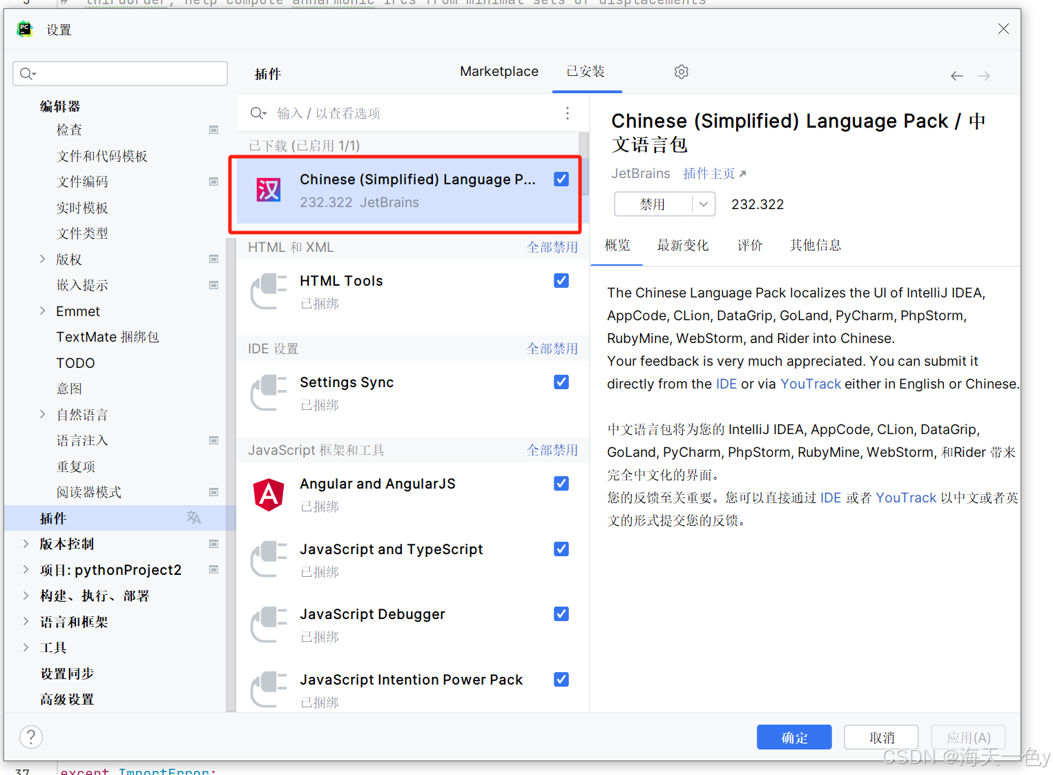Screen dimensions: 1053x775
Task: Click the 确定 button
Action: (x=794, y=737)
